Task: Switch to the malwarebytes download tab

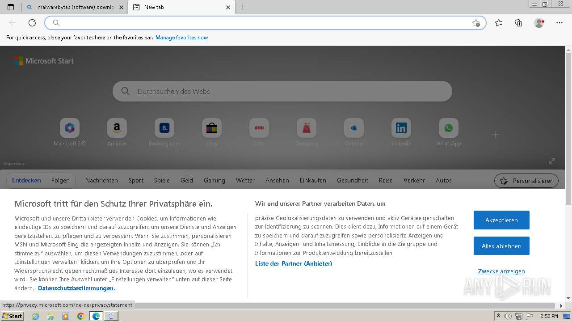Action: 74,7
